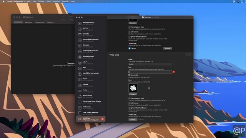Select the TV Remote payload icon
The width and height of the screenshot is (246, 138).
[80, 108]
